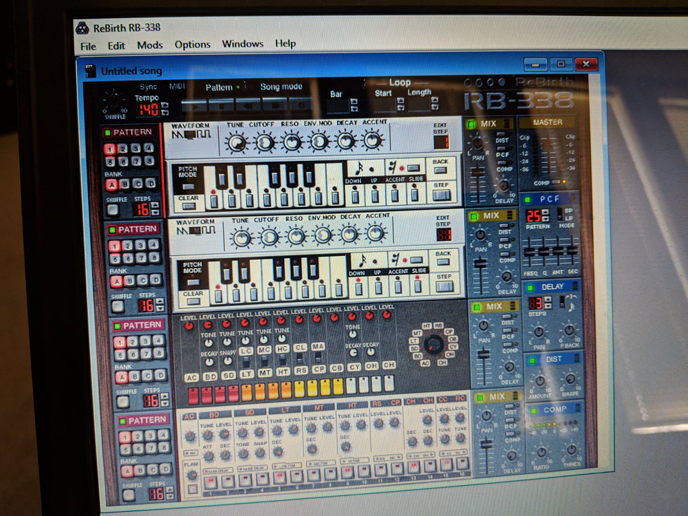Decrease Tempo with its down arrow
This screenshot has width=688, height=516.
pyautogui.click(x=165, y=112)
